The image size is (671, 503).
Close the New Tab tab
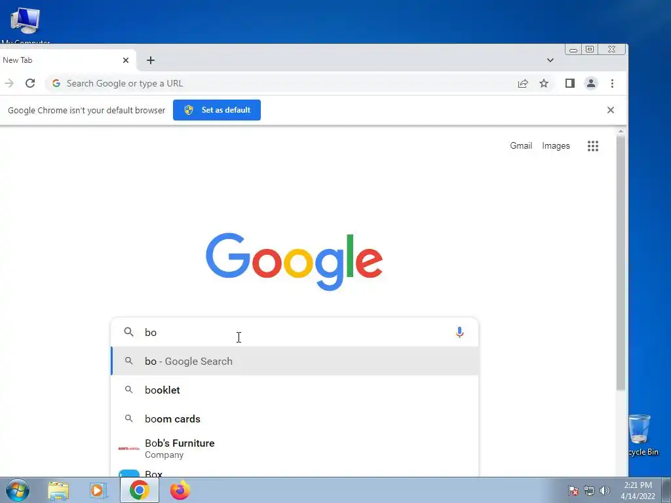click(x=126, y=60)
